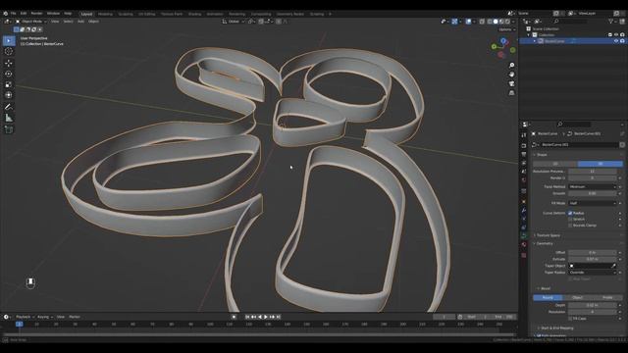The image size is (628, 353).
Task: Switch to the Modeling workspace tab
Action: (x=105, y=14)
